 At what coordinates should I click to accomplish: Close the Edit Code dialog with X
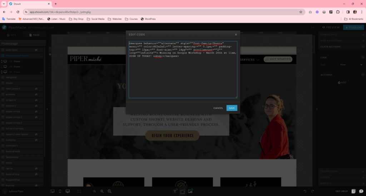click(x=236, y=35)
